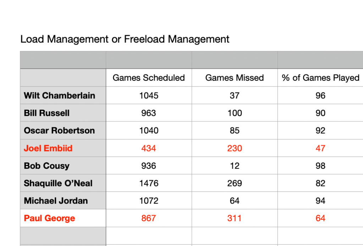Select the Bob Cousy row label
This screenshot has width=363, height=246.
pyautogui.click(x=46, y=166)
